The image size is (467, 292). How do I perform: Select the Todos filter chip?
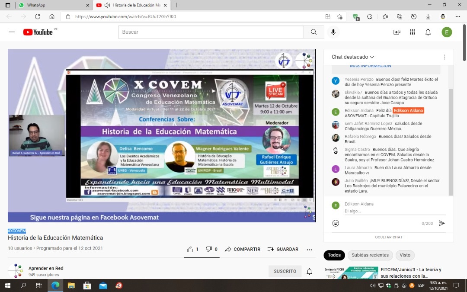[x=334, y=255]
